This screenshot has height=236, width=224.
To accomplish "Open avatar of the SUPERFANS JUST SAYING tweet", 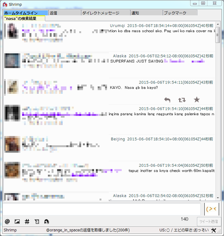I will coord(12,60).
